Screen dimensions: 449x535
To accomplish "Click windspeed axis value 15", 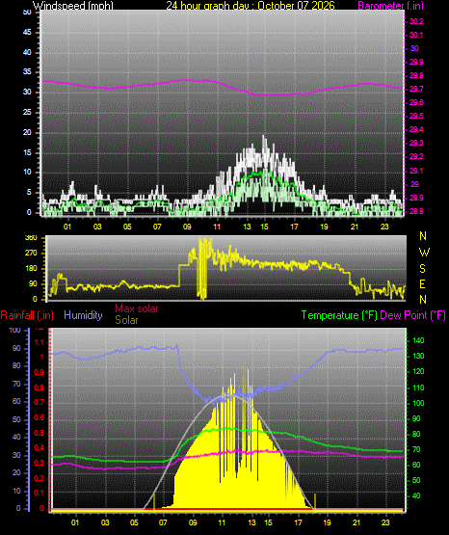I will [x=27, y=152].
